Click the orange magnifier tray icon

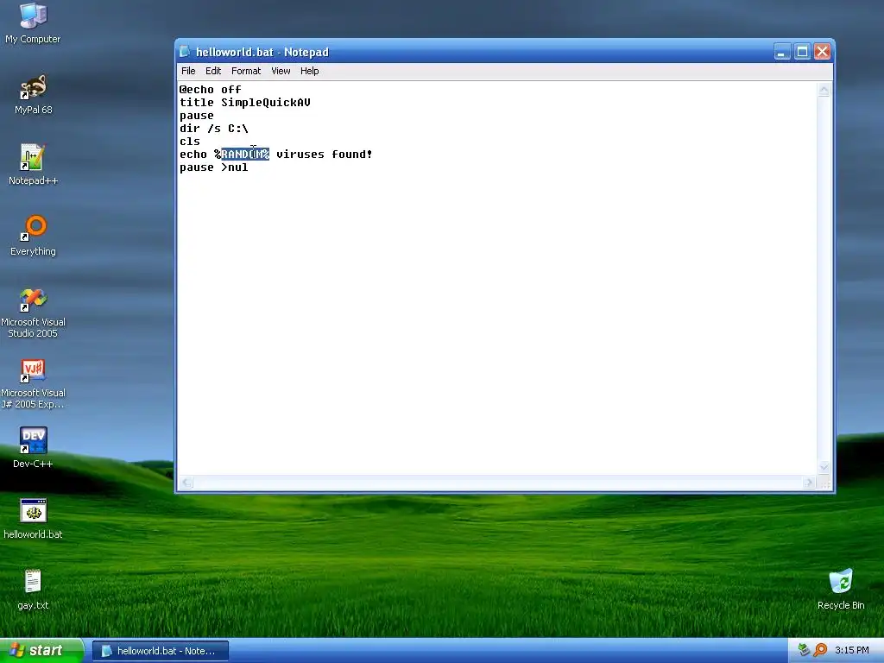820,650
